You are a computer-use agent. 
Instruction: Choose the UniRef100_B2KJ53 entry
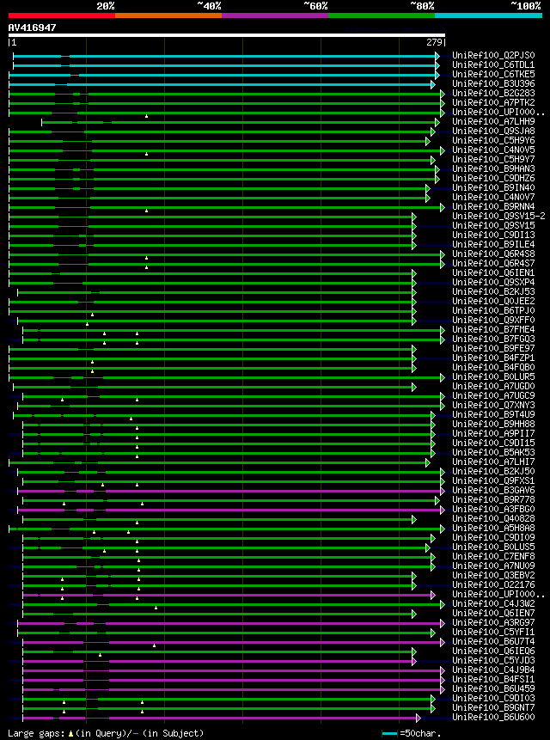point(493,292)
